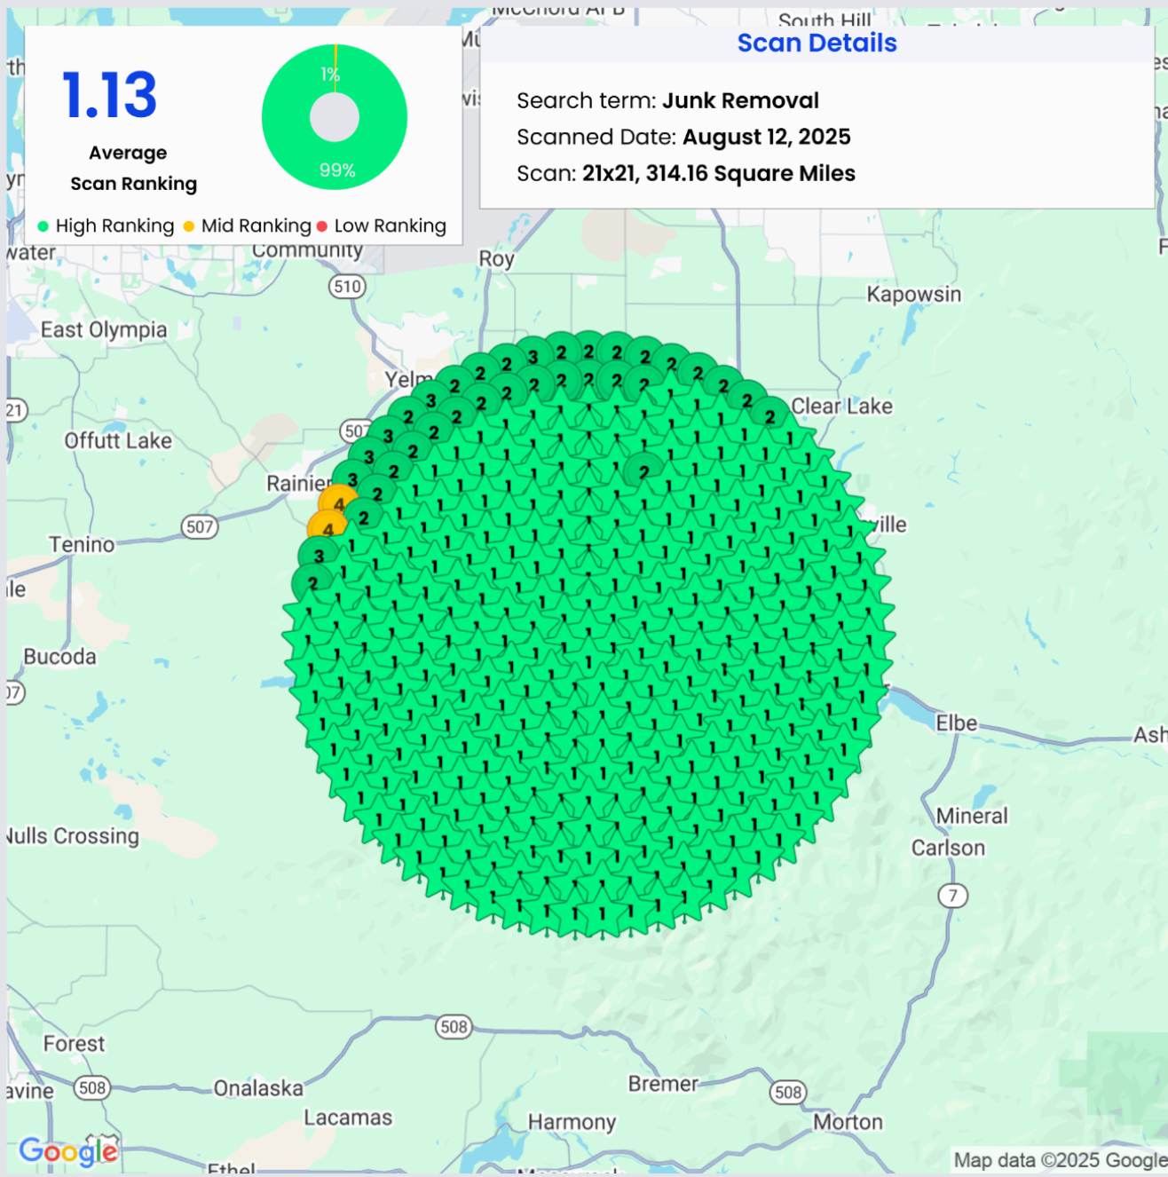This screenshot has height=1177, width=1168.
Task: Click the Route 510 highway shield
Action: pyautogui.click(x=347, y=287)
